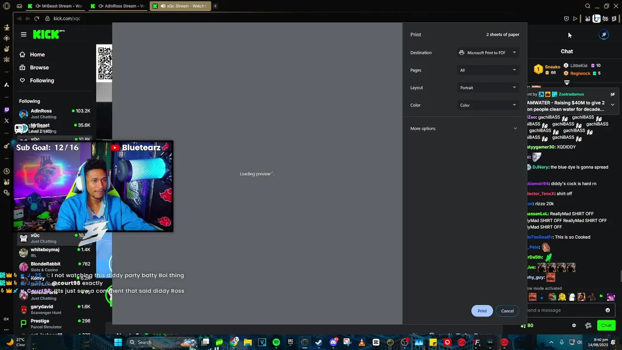The image size is (622, 350).
Task: Open Steam from the taskbar
Action: tap(319, 342)
